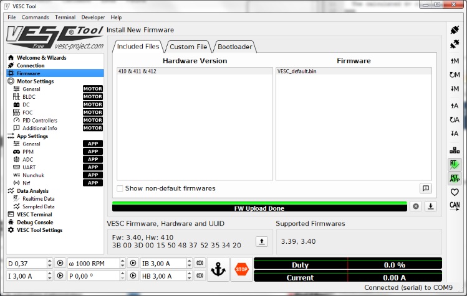Open the Help menu
This screenshot has width=467, height=296.
coord(116,17)
